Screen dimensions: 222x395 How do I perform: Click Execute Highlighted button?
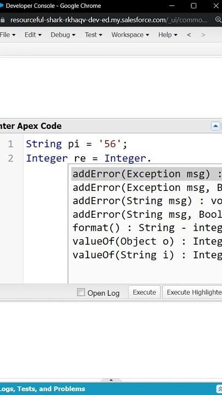192,292
